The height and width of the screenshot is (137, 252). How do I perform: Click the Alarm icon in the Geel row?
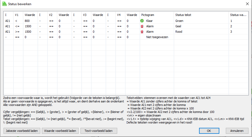142,26
